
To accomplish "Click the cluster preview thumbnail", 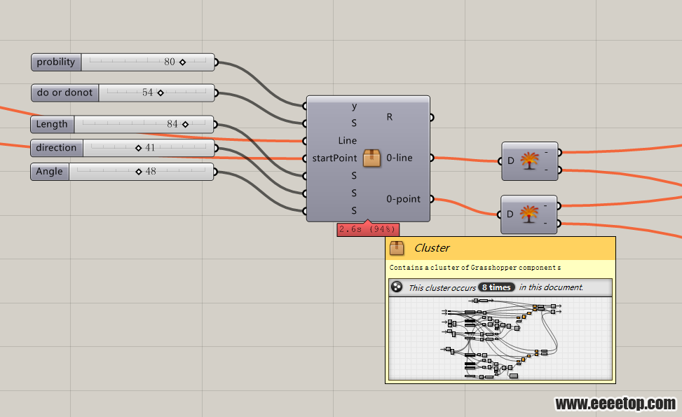I will coord(500,339).
